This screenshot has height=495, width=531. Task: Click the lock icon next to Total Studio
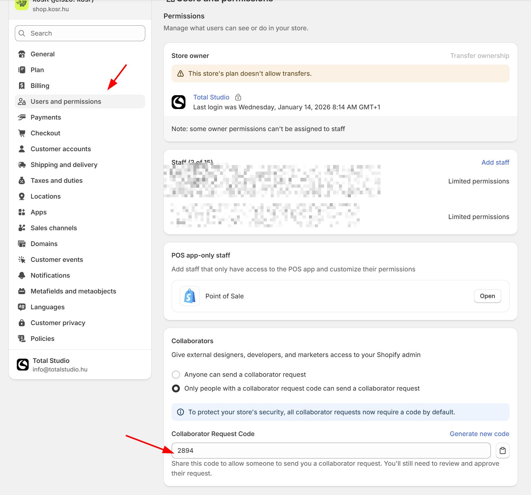[x=238, y=97]
